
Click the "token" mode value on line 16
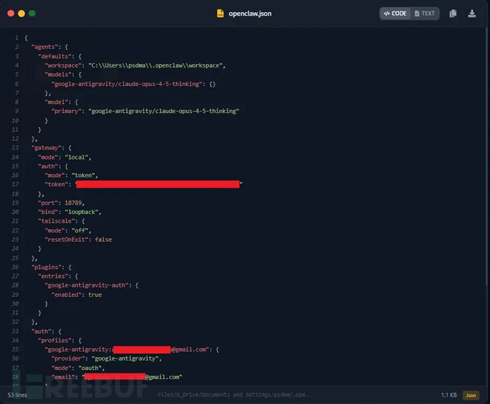(x=83, y=175)
